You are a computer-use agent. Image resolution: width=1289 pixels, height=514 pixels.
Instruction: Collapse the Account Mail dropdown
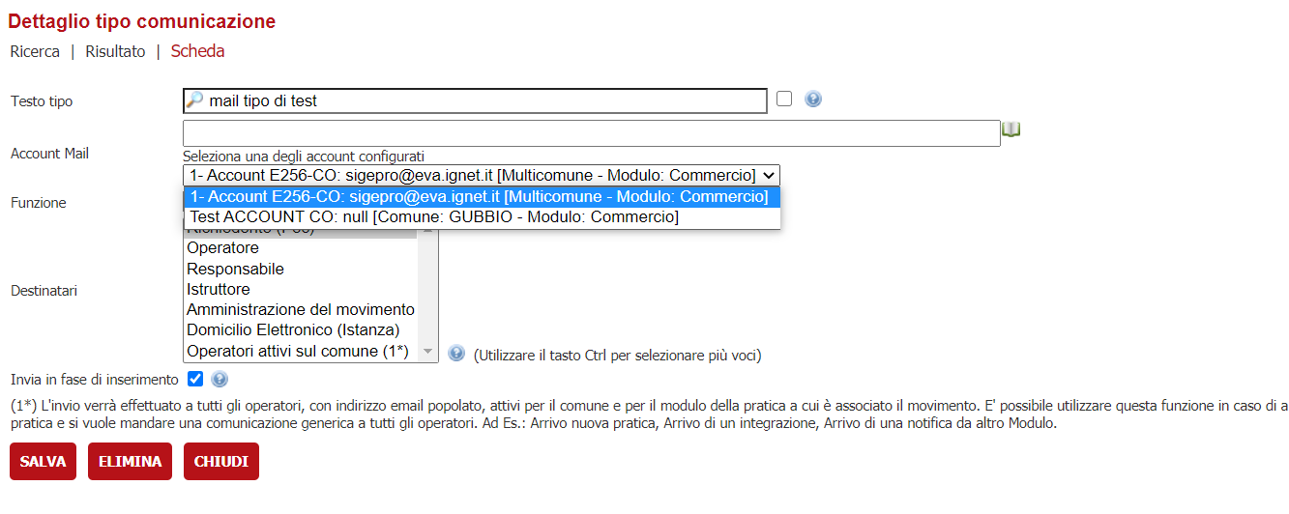pyautogui.click(x=481, y=175)
